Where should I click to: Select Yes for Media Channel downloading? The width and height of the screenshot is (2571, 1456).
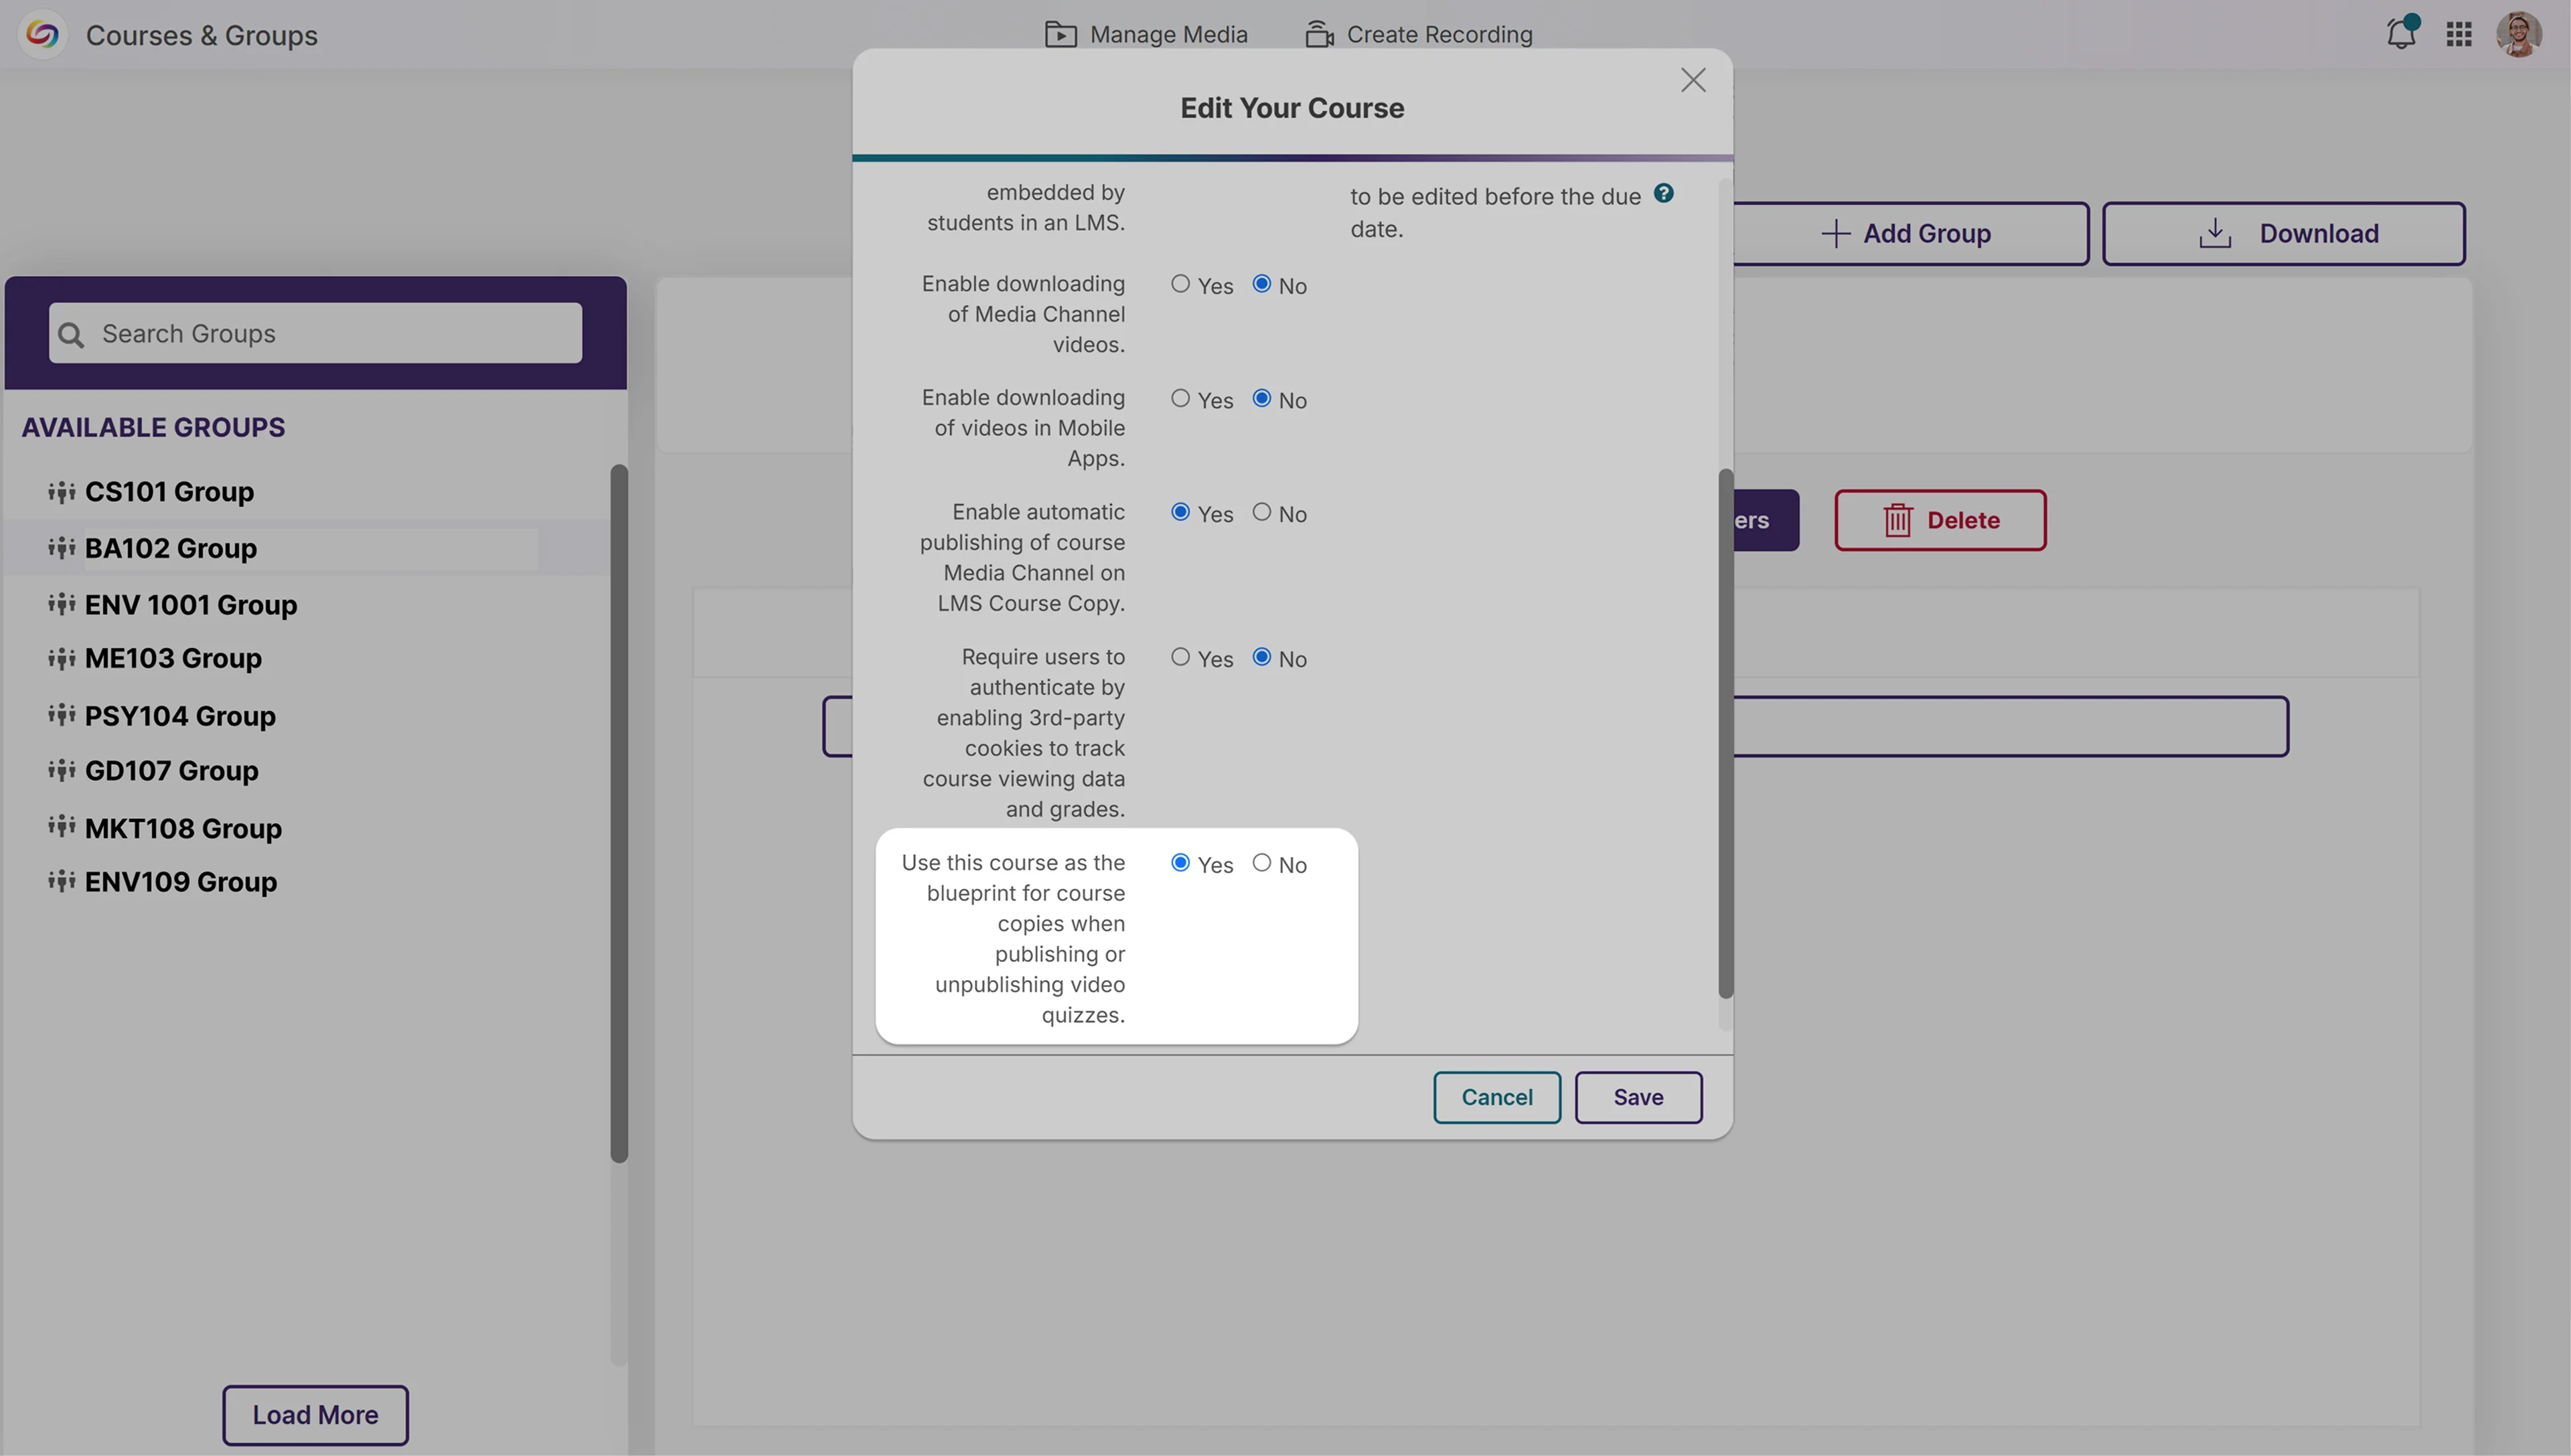tap(1180, 284)
